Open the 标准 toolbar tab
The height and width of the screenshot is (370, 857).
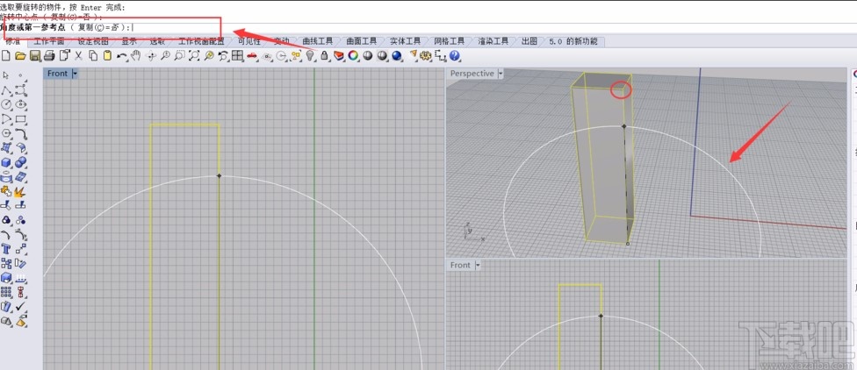coord(13,41)
